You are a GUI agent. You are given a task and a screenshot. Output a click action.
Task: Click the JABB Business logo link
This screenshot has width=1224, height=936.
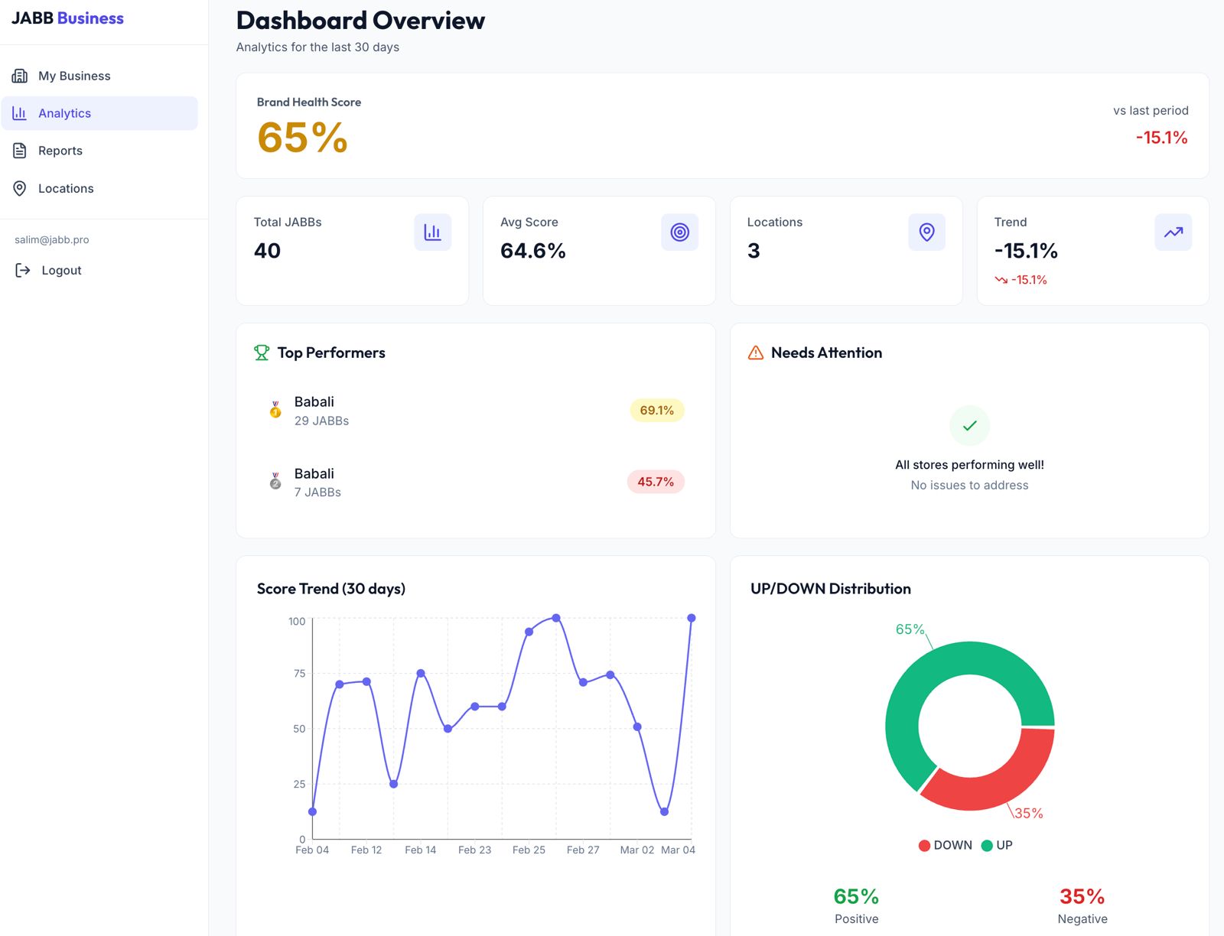67,18
